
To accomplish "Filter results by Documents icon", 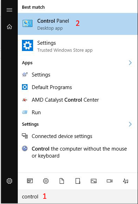I will [62, 181].
